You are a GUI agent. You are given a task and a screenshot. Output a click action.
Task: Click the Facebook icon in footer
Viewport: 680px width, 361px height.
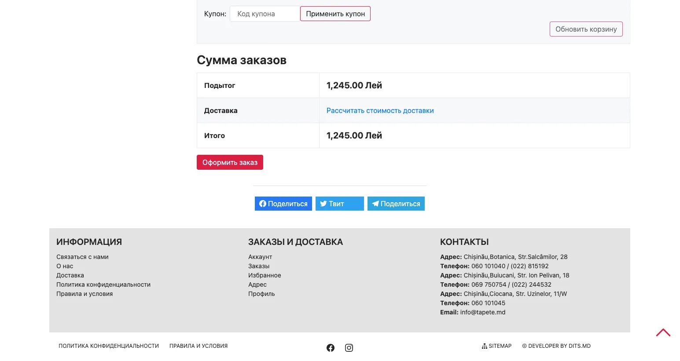(x=331, y=348)
